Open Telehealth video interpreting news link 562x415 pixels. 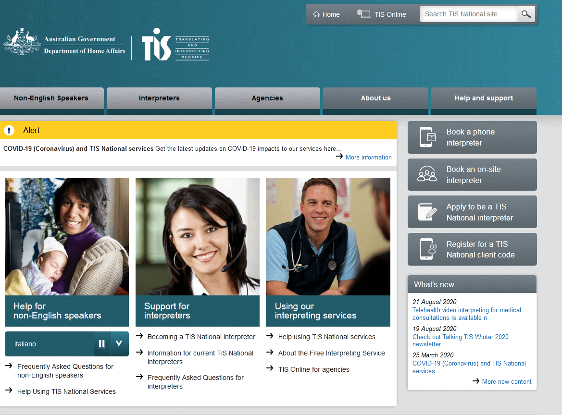pyautogui.click(x=467, y=314)
